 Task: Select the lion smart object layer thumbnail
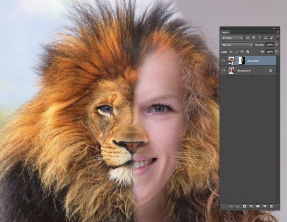[231, 61]
